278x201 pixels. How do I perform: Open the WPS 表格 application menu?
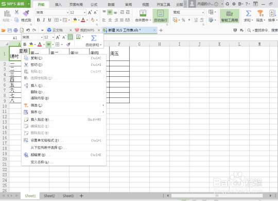pyautogui.click(x=15, y=4)
